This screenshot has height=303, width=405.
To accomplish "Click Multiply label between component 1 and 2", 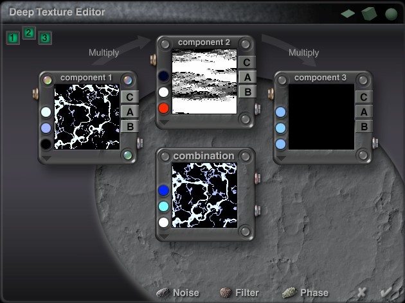I will tap(104, 53).
